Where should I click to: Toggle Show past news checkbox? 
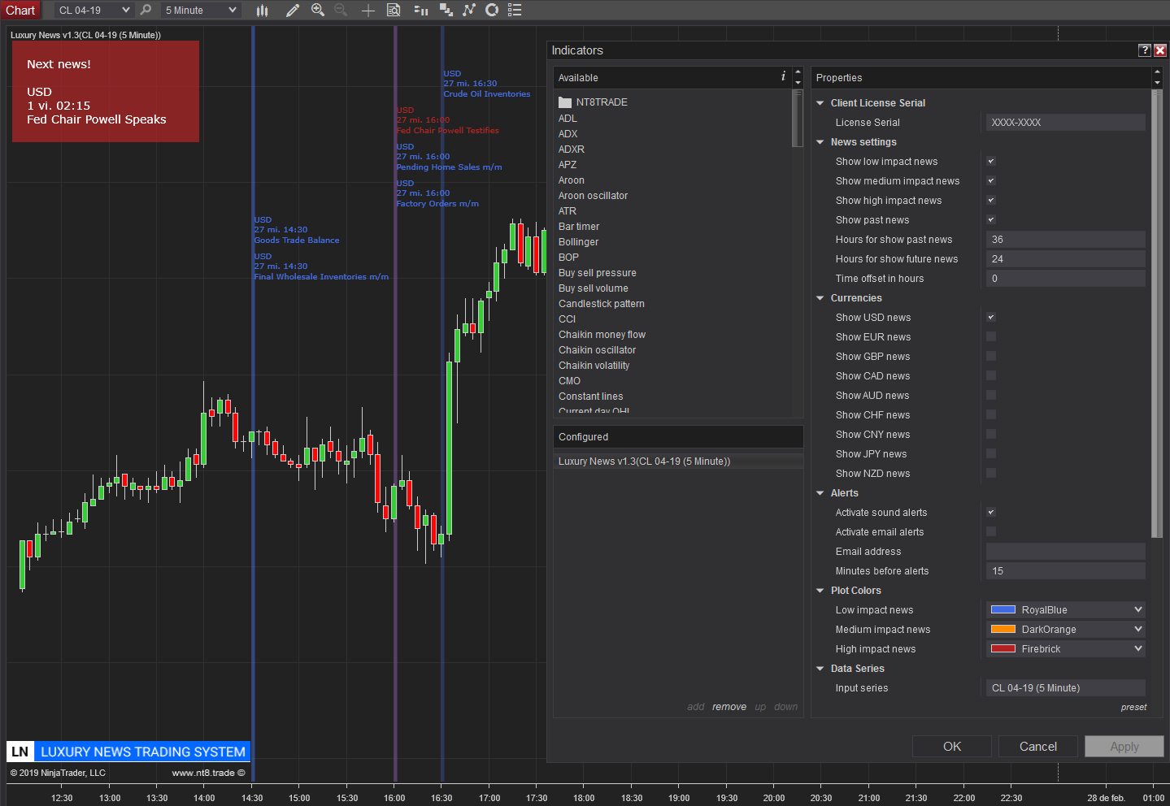click(x=990, y=220)
